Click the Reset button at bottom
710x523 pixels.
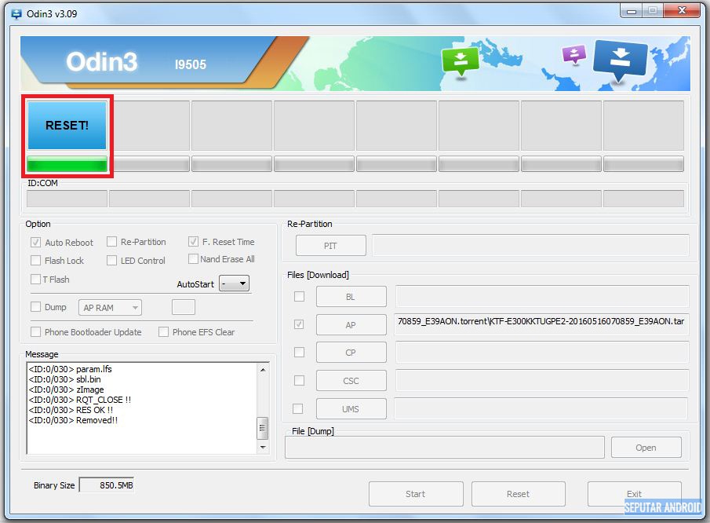tap(519, 494)
